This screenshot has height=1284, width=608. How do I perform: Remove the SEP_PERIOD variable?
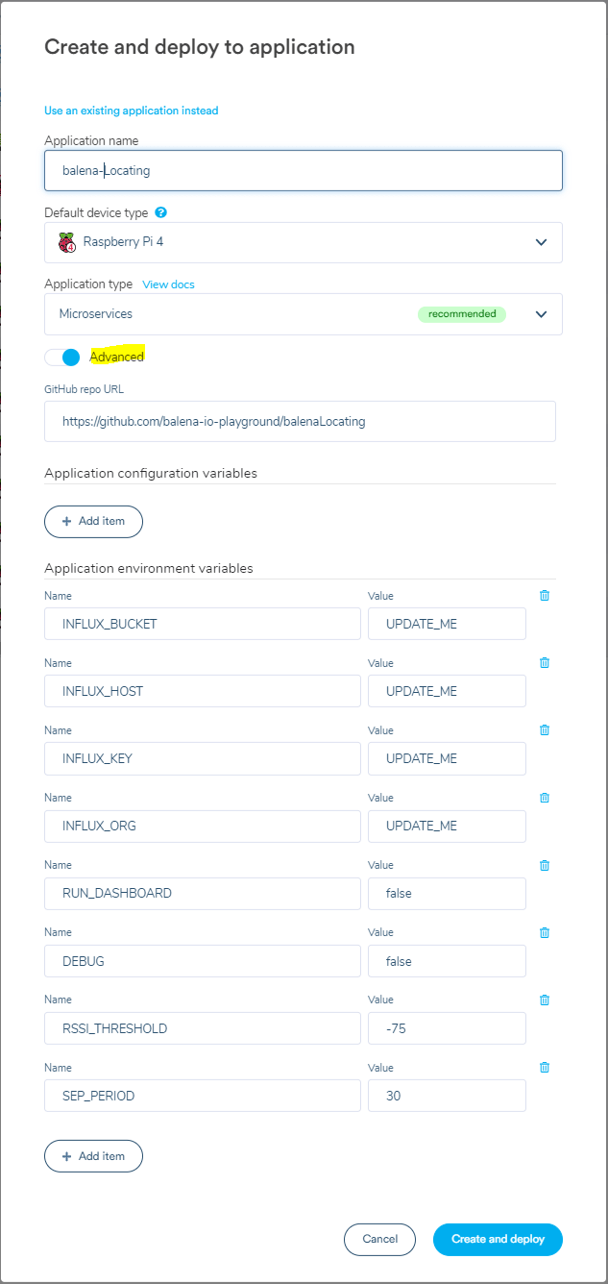[x=545, y=1067]
